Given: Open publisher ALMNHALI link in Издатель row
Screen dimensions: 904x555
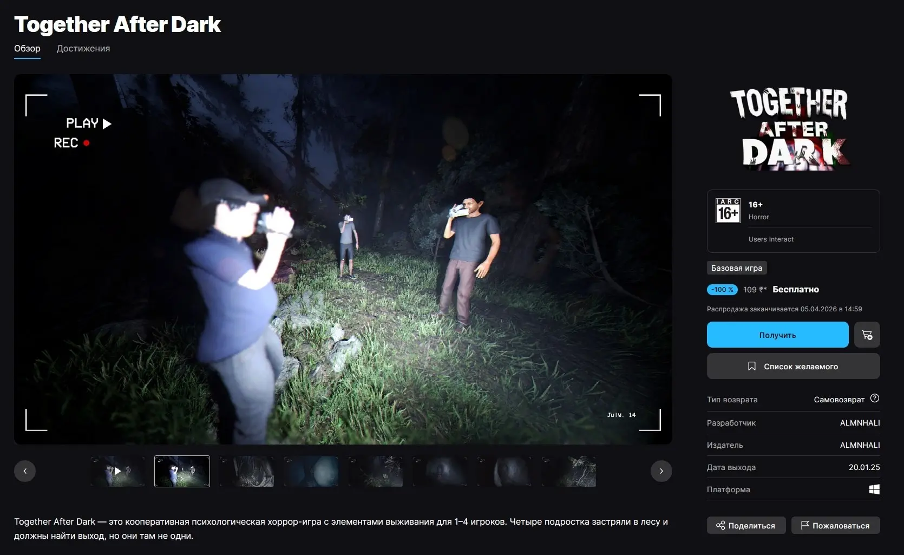Looking at the screenshot, I should coord(860,445).
